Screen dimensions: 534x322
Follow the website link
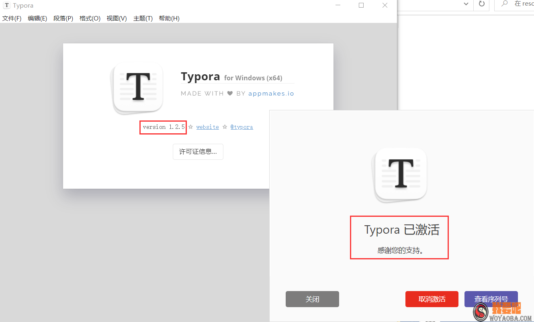pyautogui.click(x=208, y=127)
